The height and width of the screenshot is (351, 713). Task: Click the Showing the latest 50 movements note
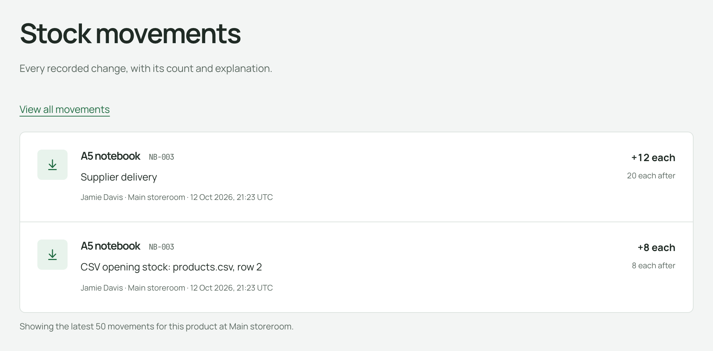pyautogui.click(x=157, y=327)
